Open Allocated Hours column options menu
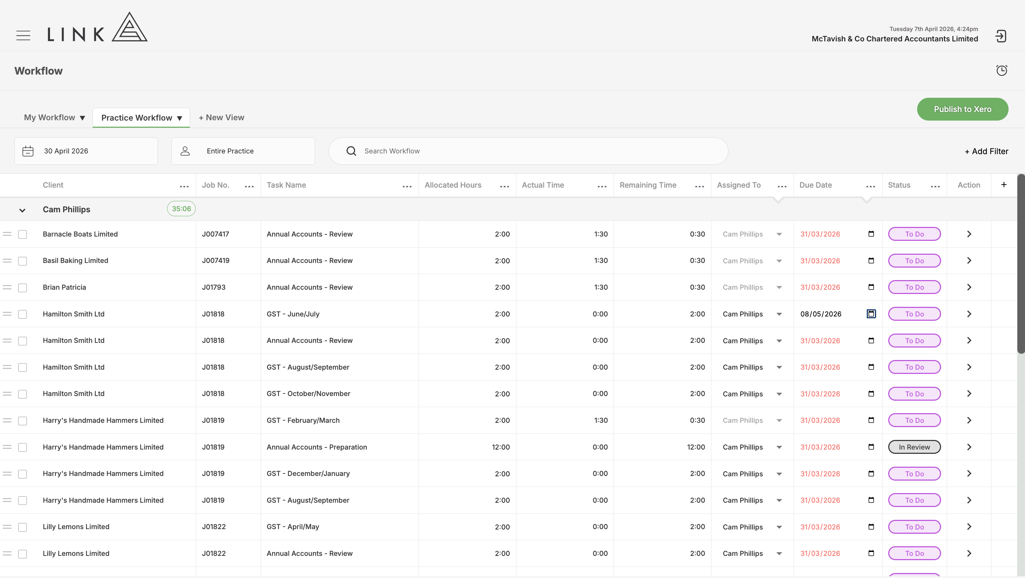The height and width of the screenshot is (578, 1025). click(505, 187)
